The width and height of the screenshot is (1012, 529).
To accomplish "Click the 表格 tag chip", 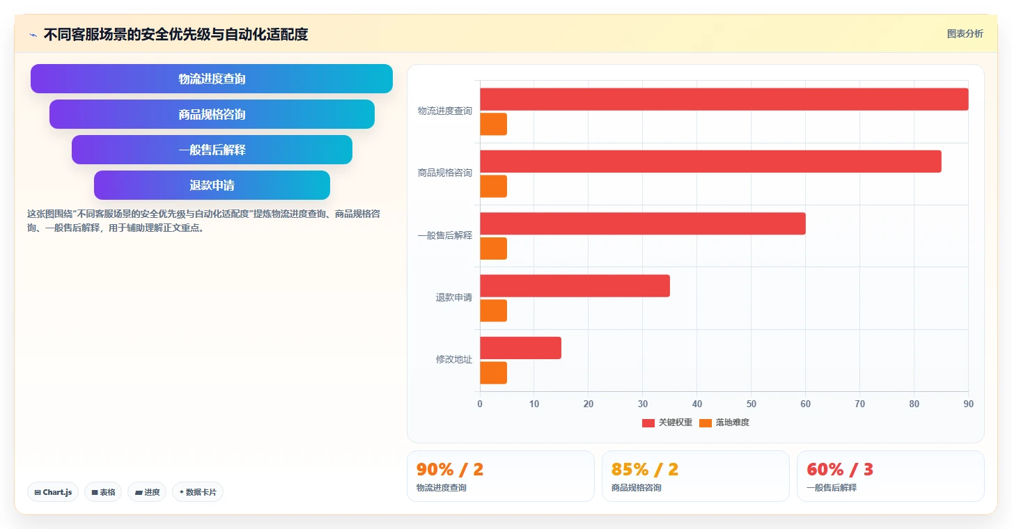I will tap(103, 492).
